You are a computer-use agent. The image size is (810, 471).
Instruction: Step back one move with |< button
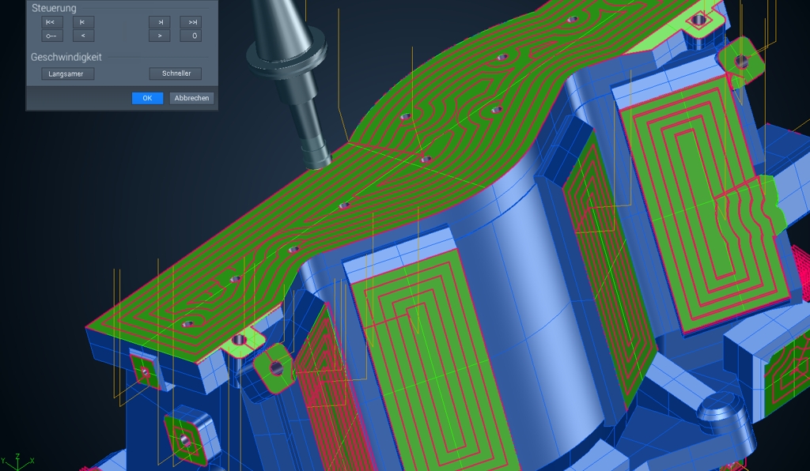[83, 22]
